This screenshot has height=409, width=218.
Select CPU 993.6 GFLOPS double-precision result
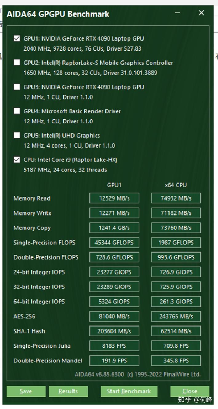176,257
